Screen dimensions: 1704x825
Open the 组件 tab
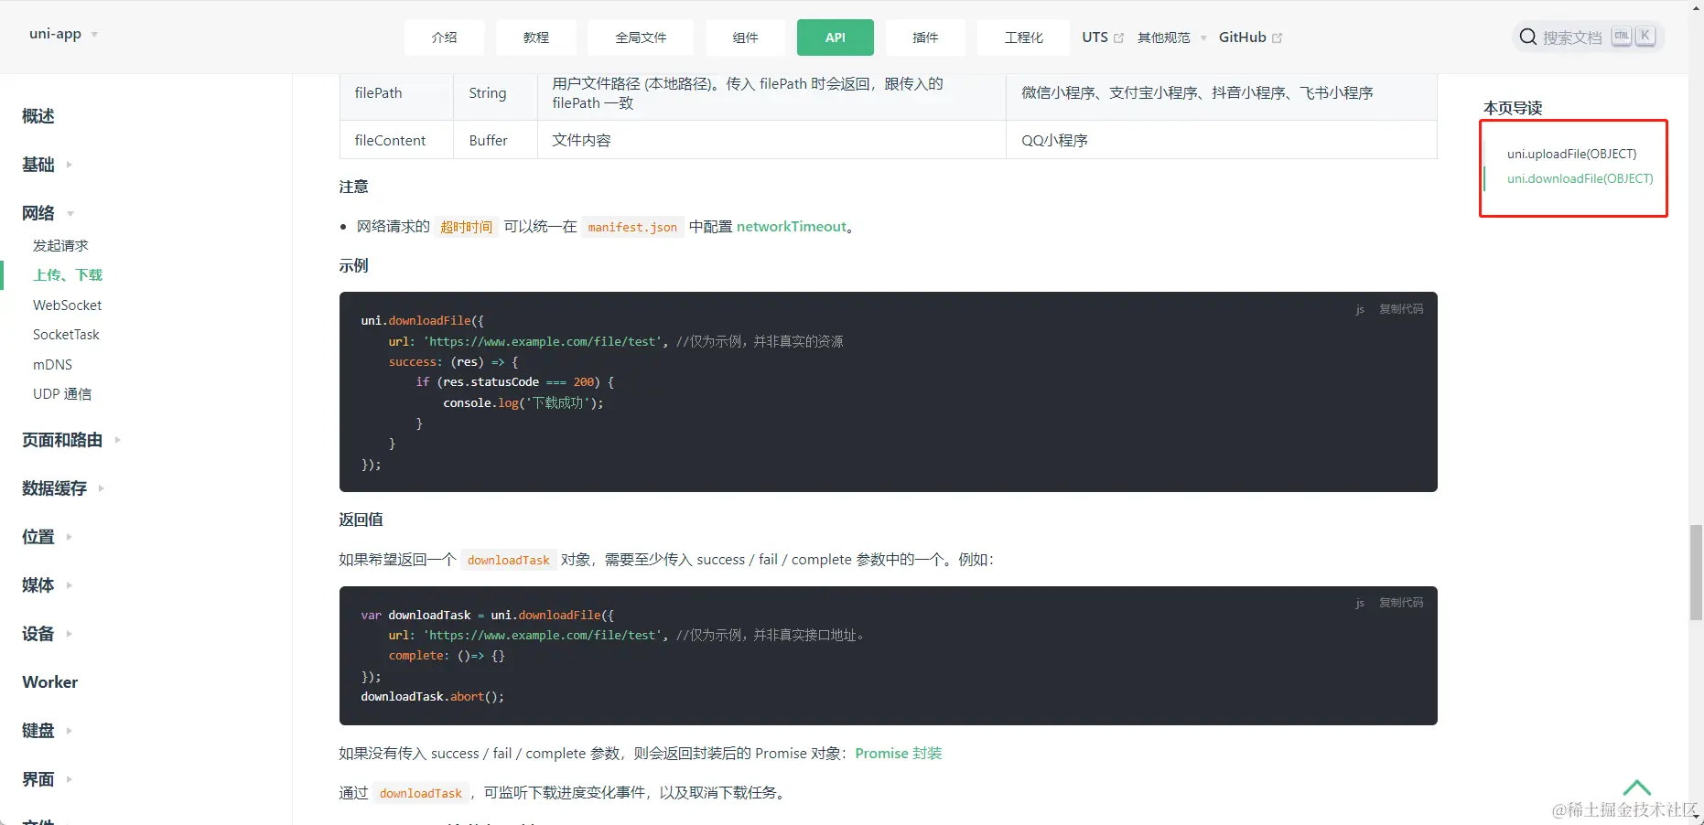click(745, 37)
